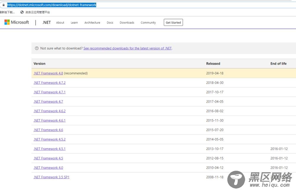Click the release date 2018-04-30
Image resolution: width=296 pixels, height=190 pixels.
click(x=215, y=83)
